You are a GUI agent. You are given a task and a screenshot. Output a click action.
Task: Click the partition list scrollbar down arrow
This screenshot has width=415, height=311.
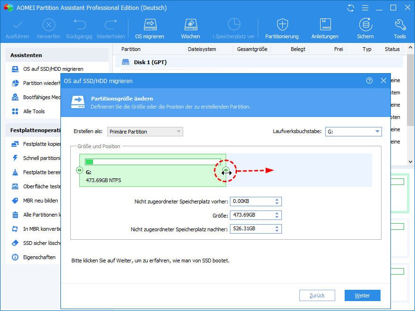(410, 161)
